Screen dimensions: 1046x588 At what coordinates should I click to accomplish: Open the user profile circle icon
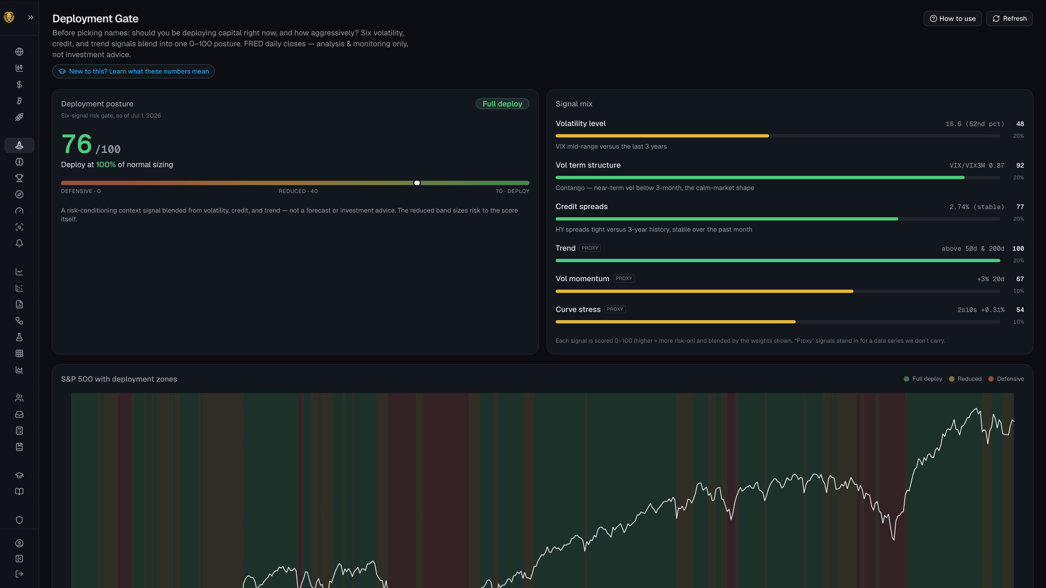(19, 543)
